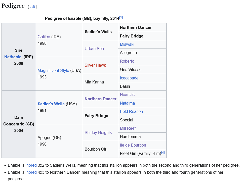Select the Hardiemma cell text
Viewport: 243px width, 183px height.
[130, 136]
